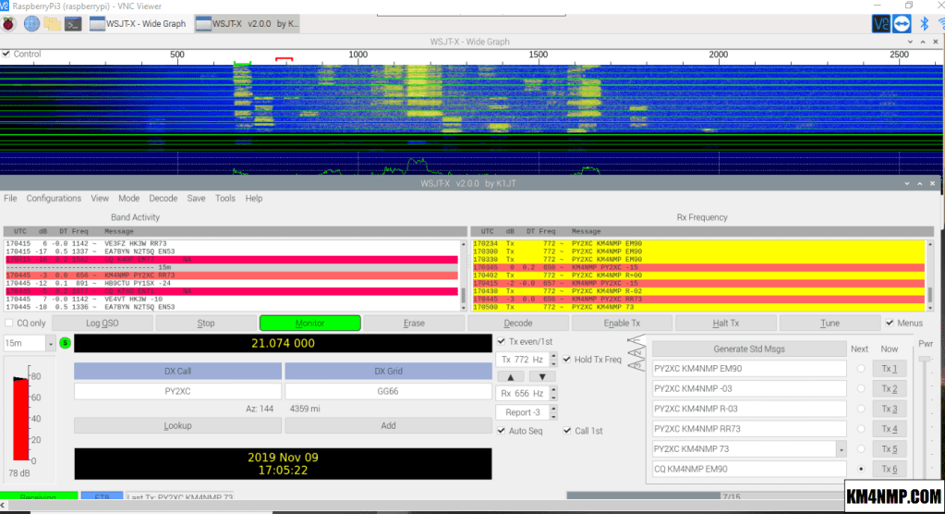Expand the Tx 5 message dropdown
945x514 pixels.
[840, 449]
